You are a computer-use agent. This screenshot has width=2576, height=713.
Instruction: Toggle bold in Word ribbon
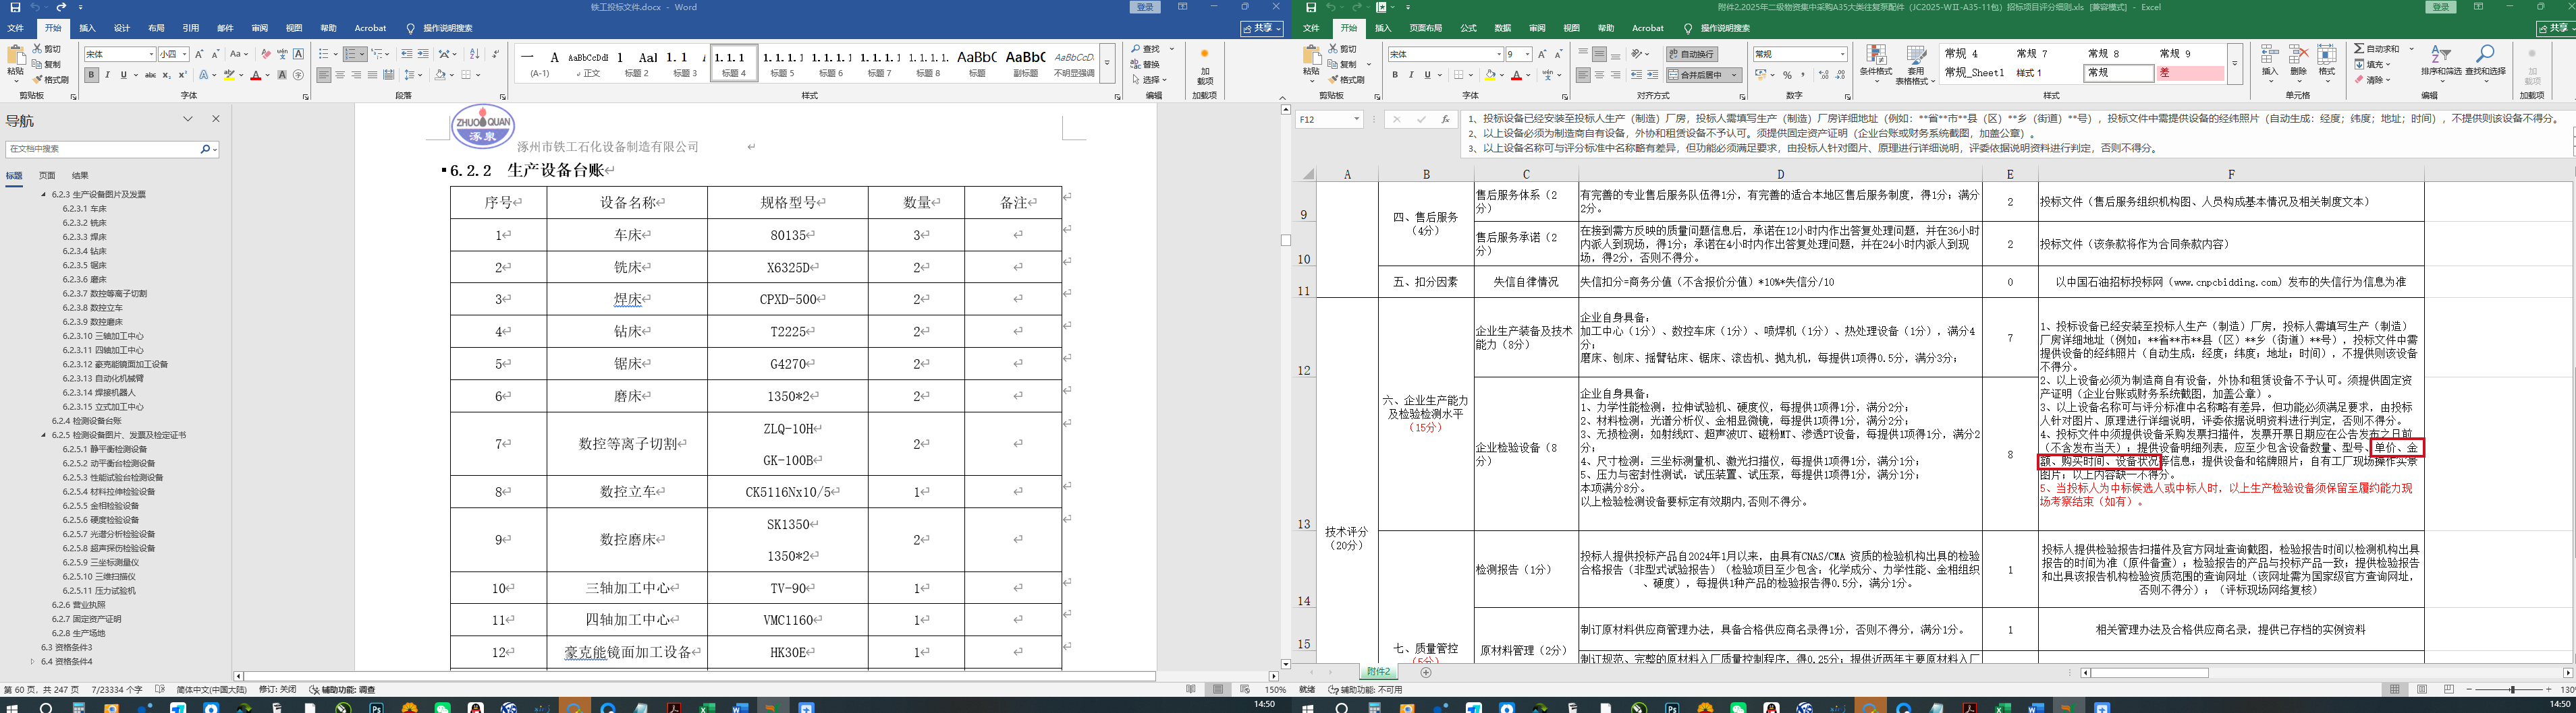[x=91, y=75]
